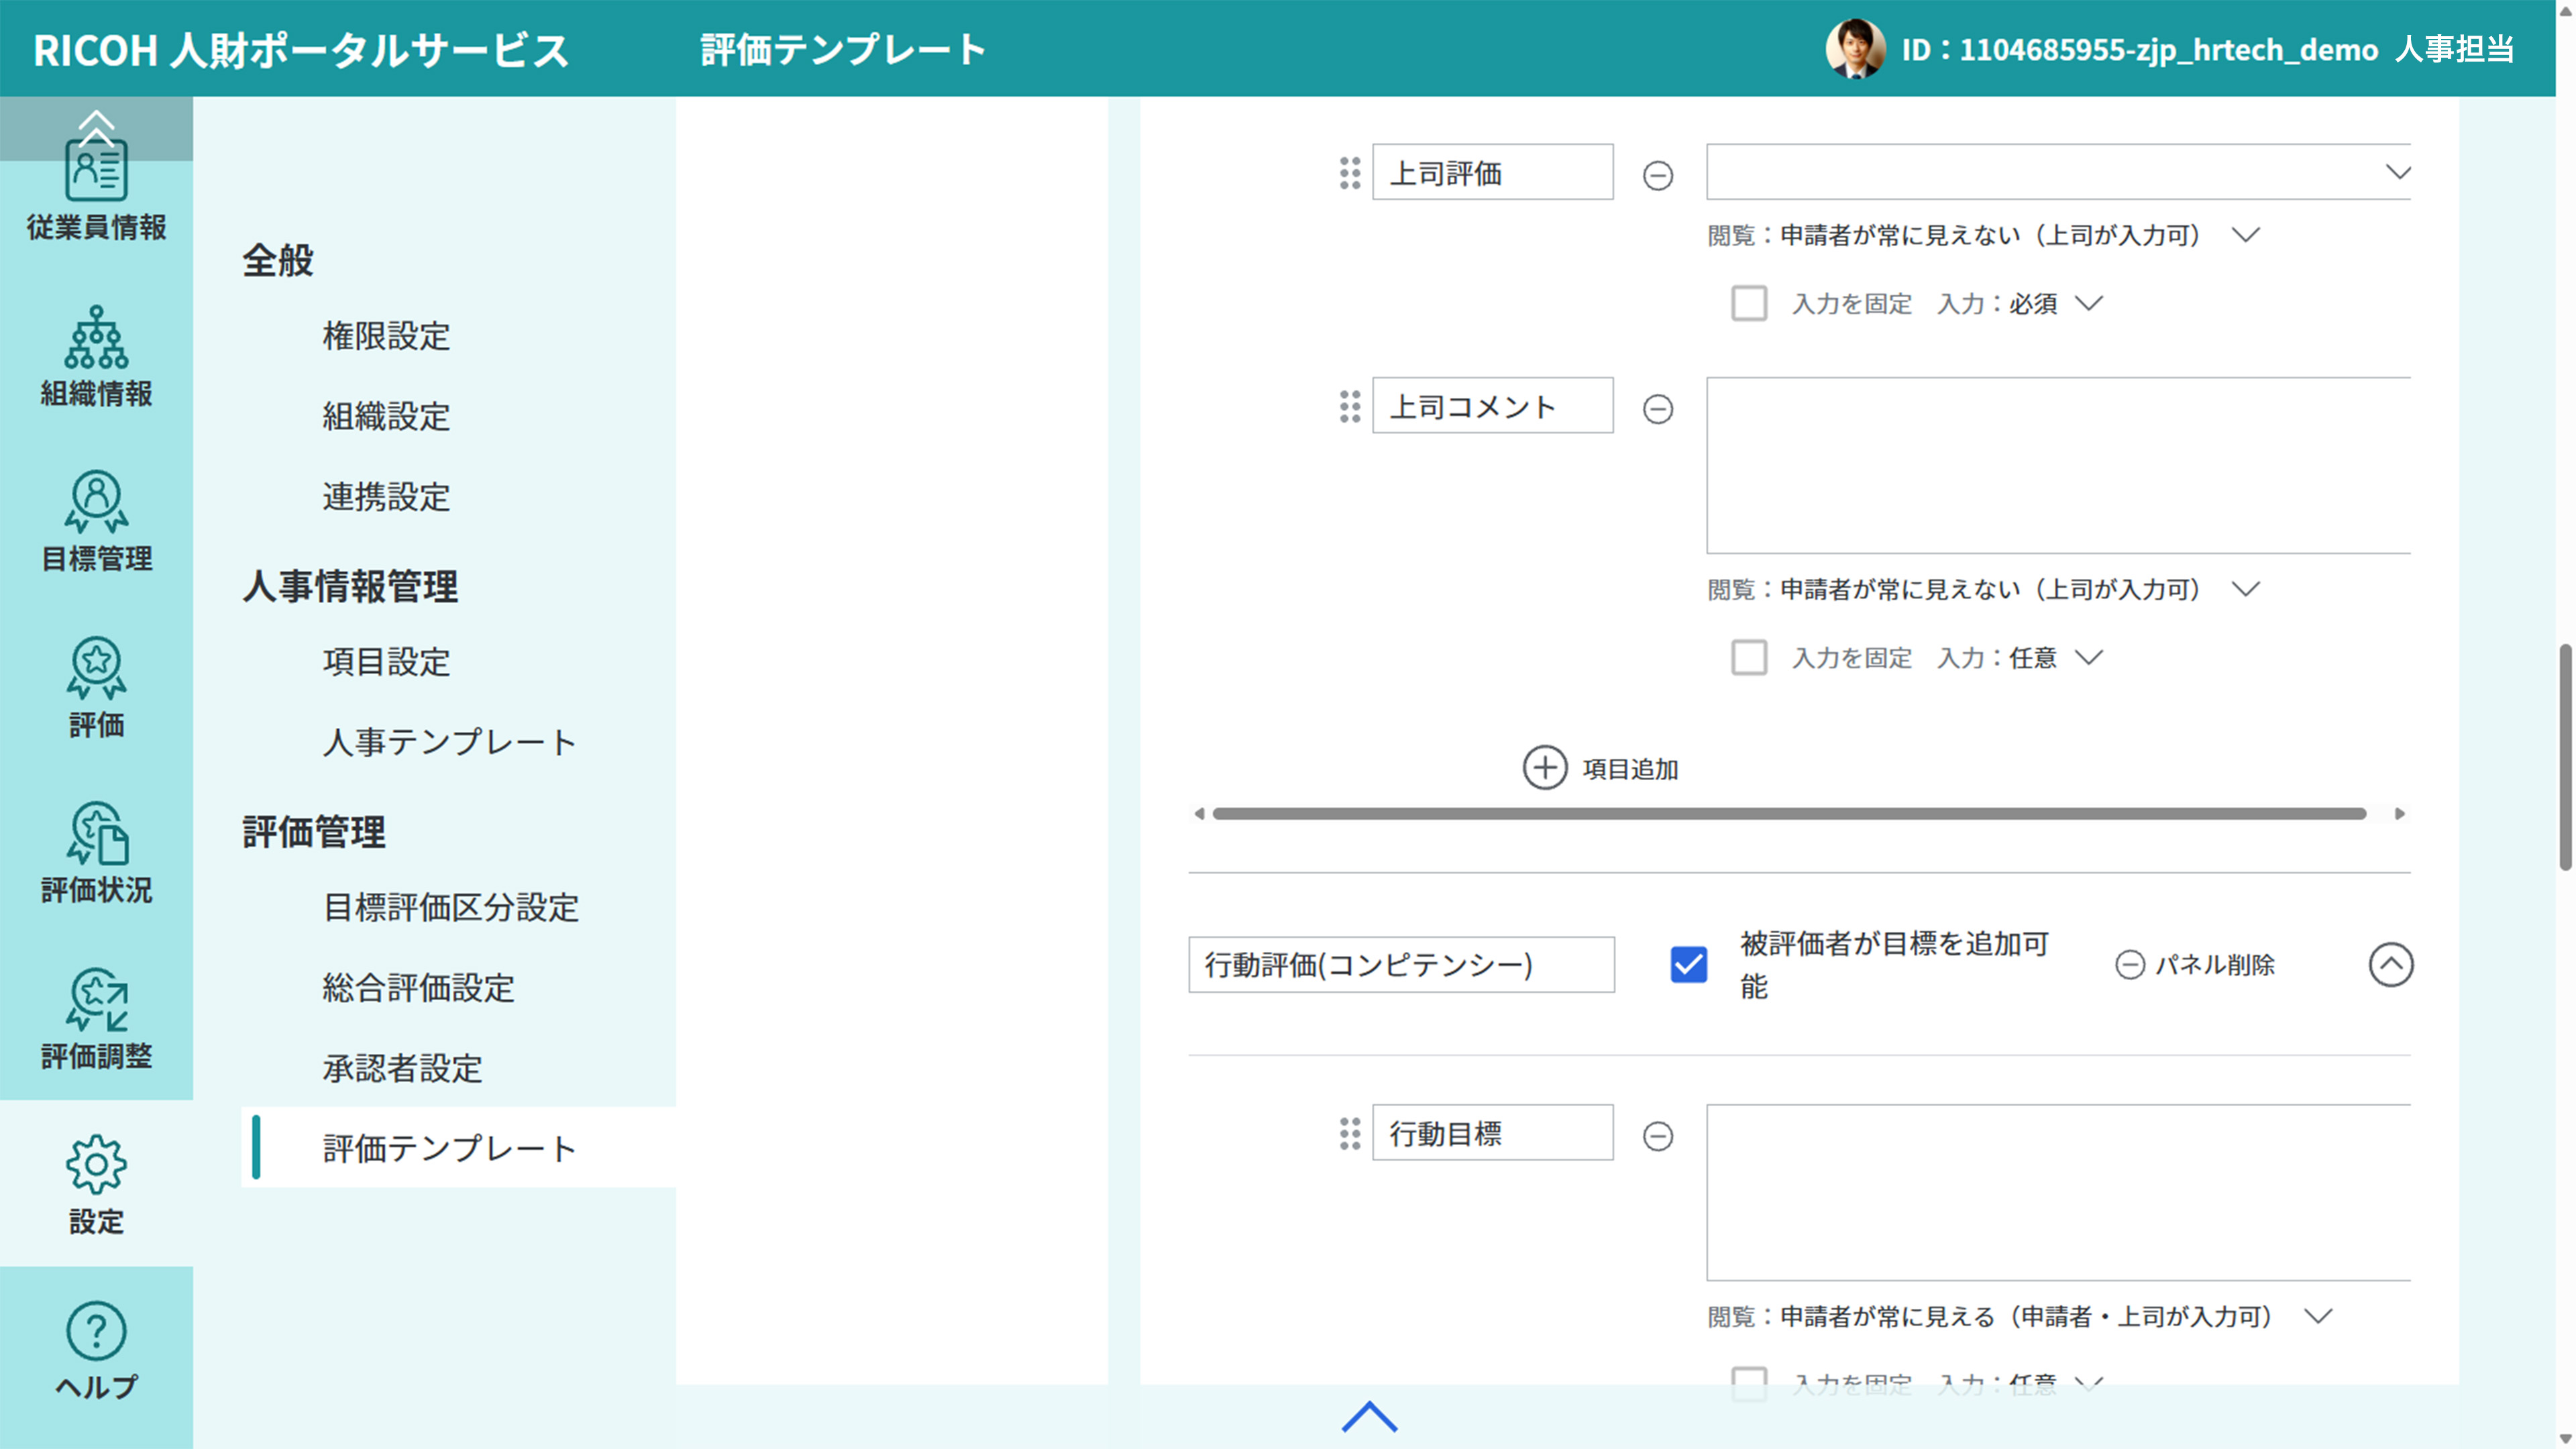Screen dimensions: 2576x1449
Task: Edit the 行動目標 item name field
Action: click(1491, 1133)
